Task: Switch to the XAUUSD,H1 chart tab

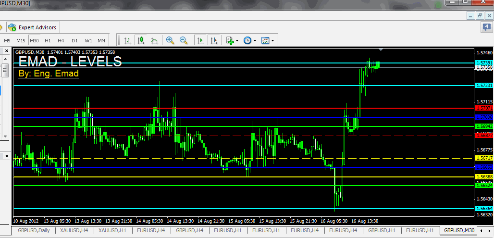Action: [112, 230]
